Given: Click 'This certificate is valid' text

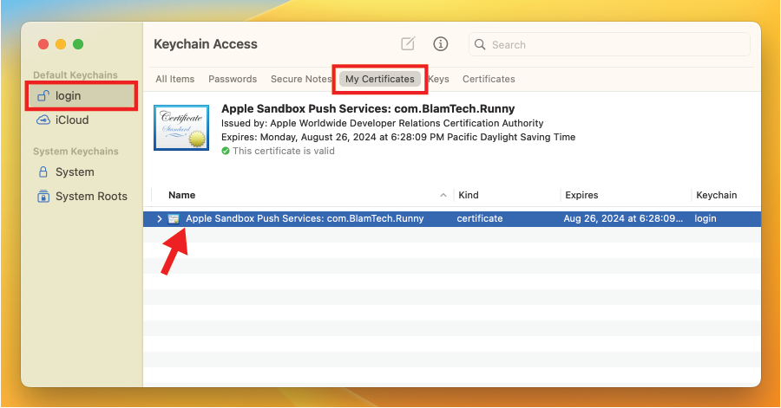Looking at the screenshot, I should point(284,151).
